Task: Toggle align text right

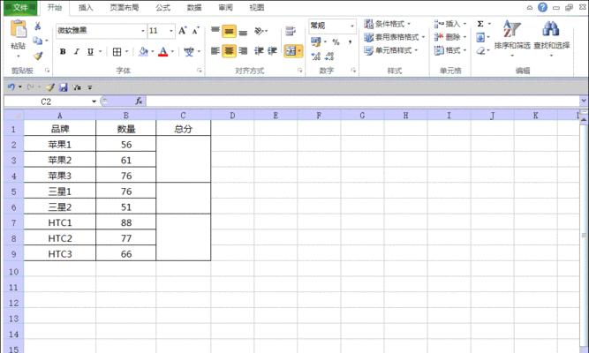Action: [243, 50]
